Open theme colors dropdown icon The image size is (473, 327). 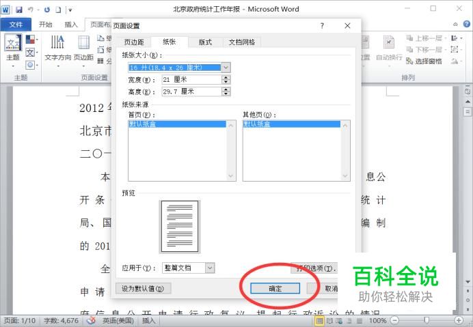31,39
